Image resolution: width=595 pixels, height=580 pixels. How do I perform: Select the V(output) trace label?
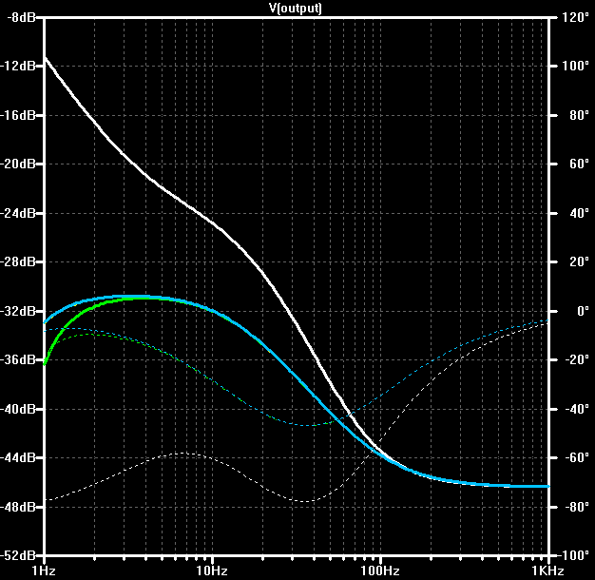296,8
